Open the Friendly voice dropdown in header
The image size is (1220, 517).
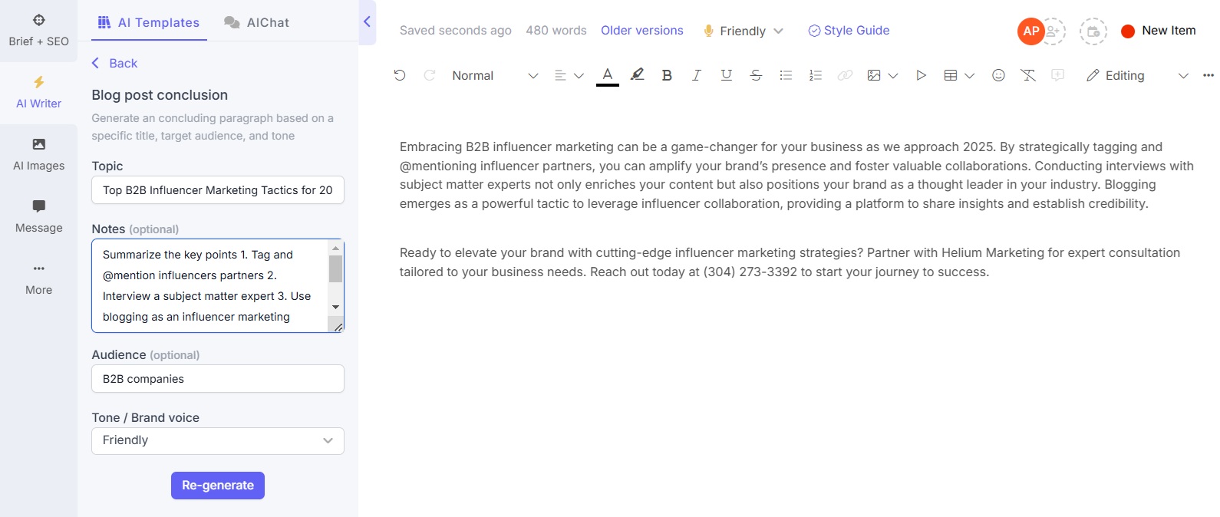coord(743,31)
